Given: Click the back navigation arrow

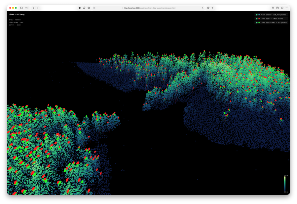Looking at the screenshot, I should 33,8.
